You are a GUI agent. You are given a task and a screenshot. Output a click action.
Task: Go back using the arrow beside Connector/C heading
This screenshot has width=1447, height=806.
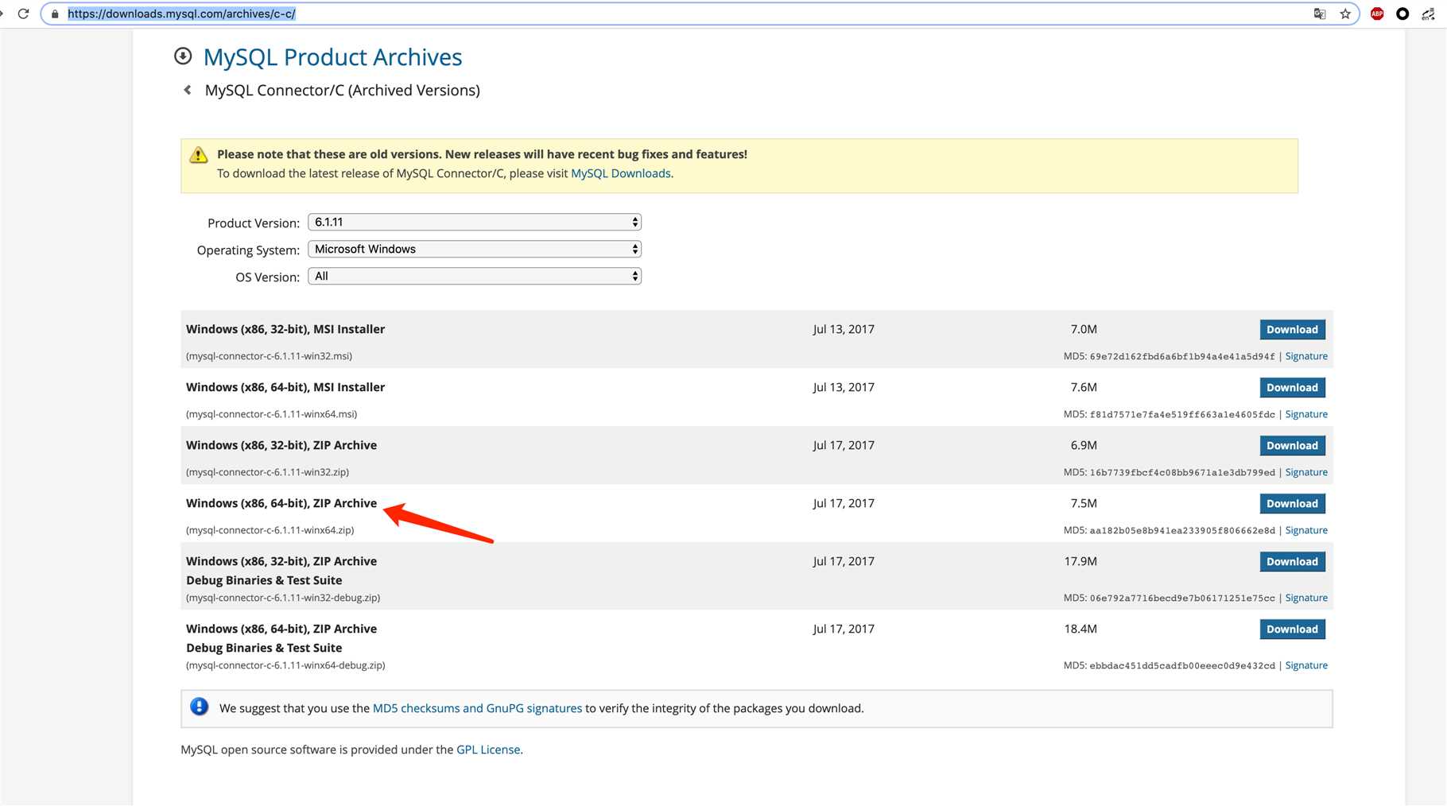pyautogui.click(x=188, y=90)
